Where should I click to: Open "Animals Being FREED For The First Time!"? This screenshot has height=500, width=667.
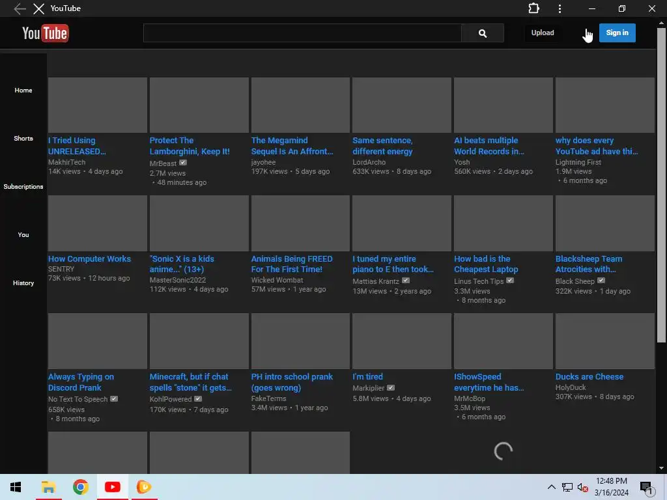click(x=292, y=264)
